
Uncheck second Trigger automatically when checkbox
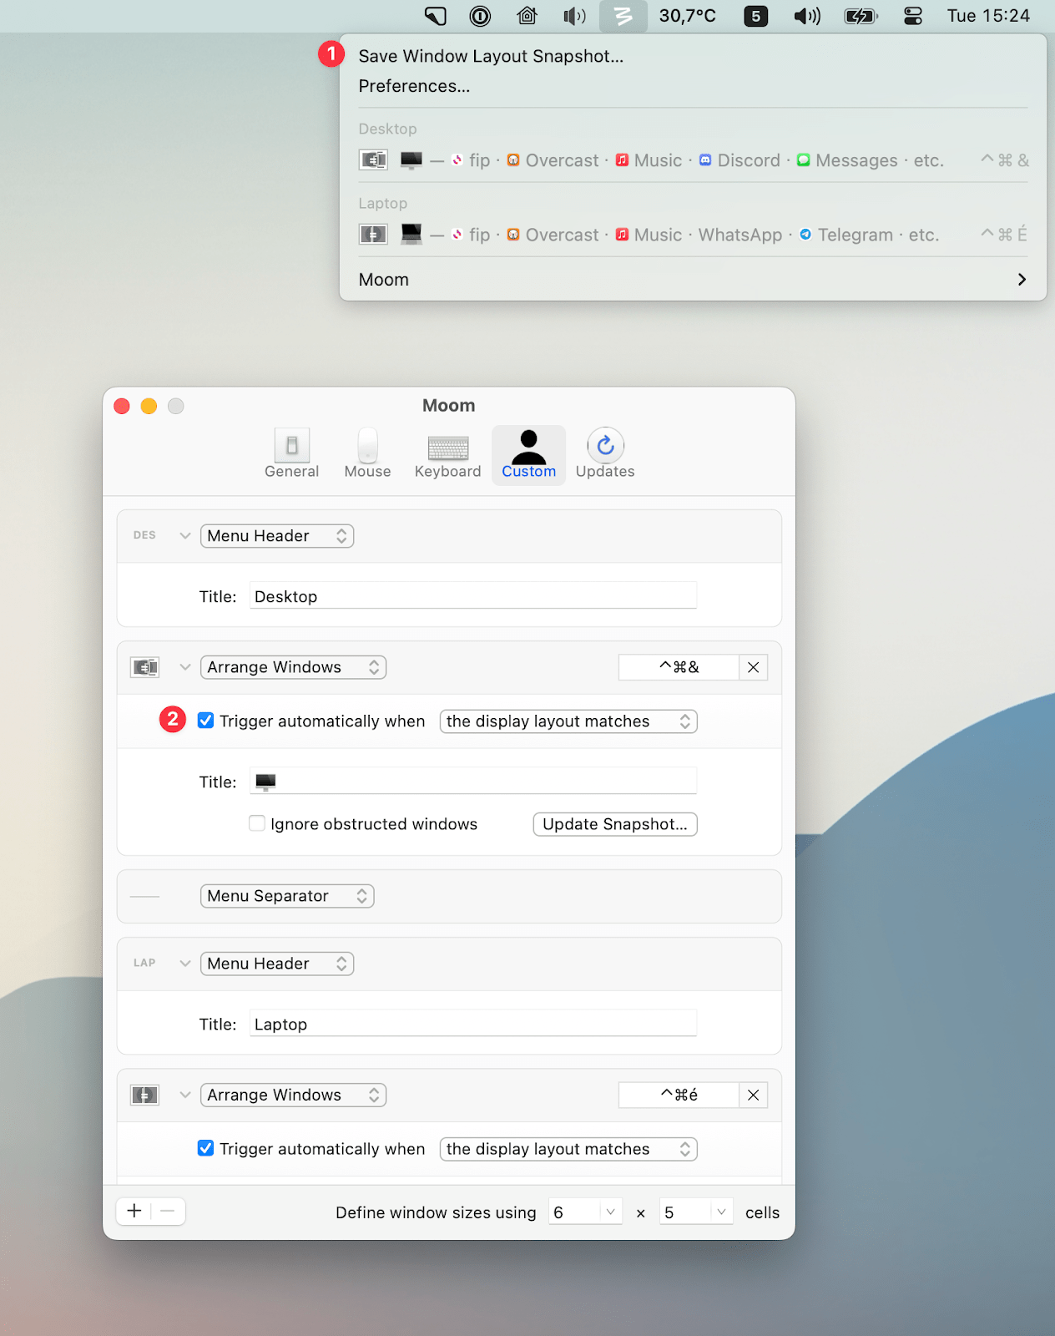(x=205, y=1147)
